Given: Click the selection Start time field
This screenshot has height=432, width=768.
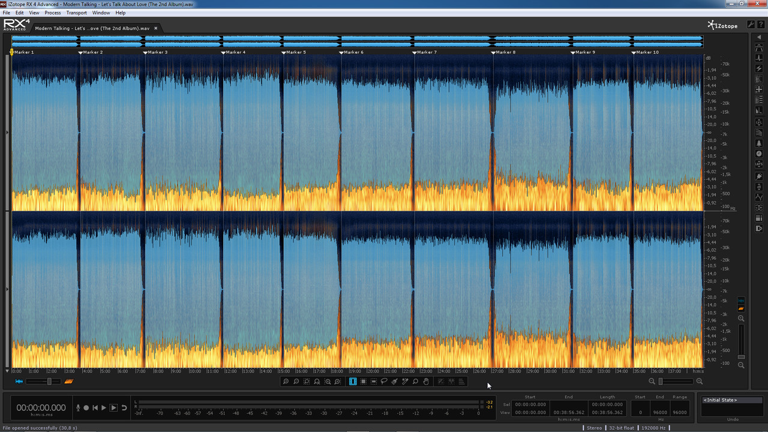Looking at the screenshot, I should (530, 404).
